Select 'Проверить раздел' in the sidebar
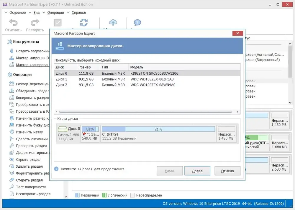This screenshot has width=295, height=210. pos(31,146)
